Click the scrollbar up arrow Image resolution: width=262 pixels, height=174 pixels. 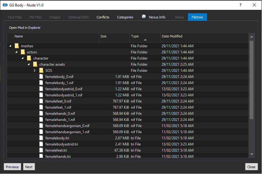[x=252, y=37]
